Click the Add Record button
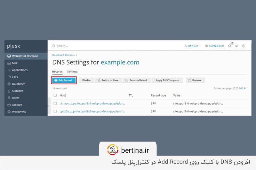The height and width of the screenshot is (170, 256). [x=64, y=80]
